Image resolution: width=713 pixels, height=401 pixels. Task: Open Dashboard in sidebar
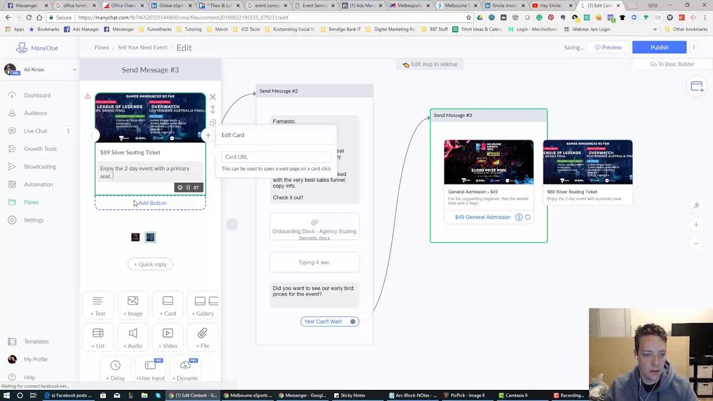click(x=37, y=95)
